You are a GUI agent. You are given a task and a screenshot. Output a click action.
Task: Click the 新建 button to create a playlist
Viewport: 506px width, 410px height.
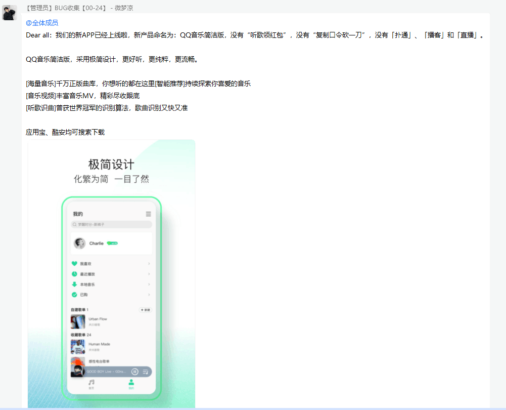click(x=145, y=310)
